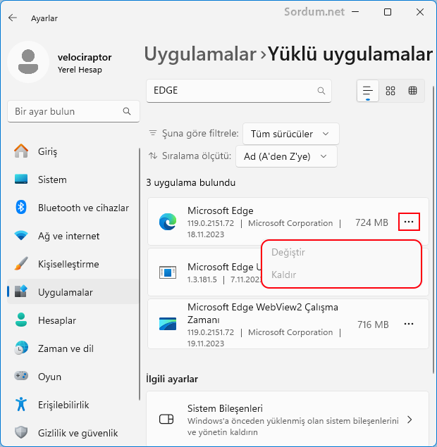437x447 pixels.
Task: Open Bluetooth ve cihazlar section
Action: click(83, 208)
